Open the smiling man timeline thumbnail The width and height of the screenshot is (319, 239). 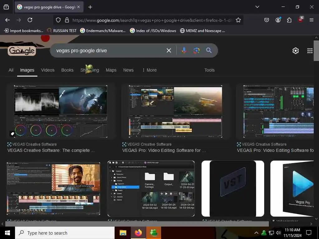[x=53, y=189]
